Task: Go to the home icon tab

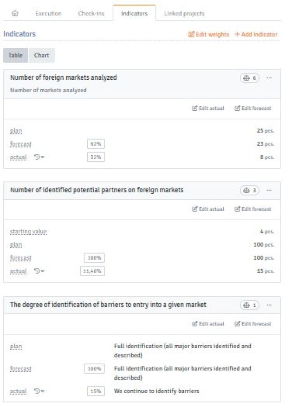Action: click(14, 13)
